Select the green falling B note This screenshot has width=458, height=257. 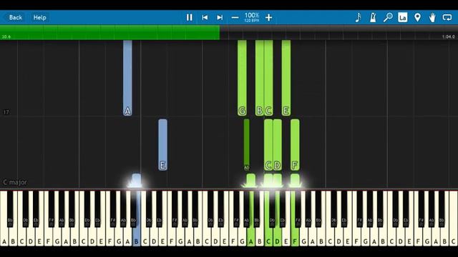[259, 78]
